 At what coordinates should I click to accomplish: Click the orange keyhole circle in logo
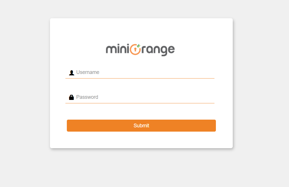point(135,49)
